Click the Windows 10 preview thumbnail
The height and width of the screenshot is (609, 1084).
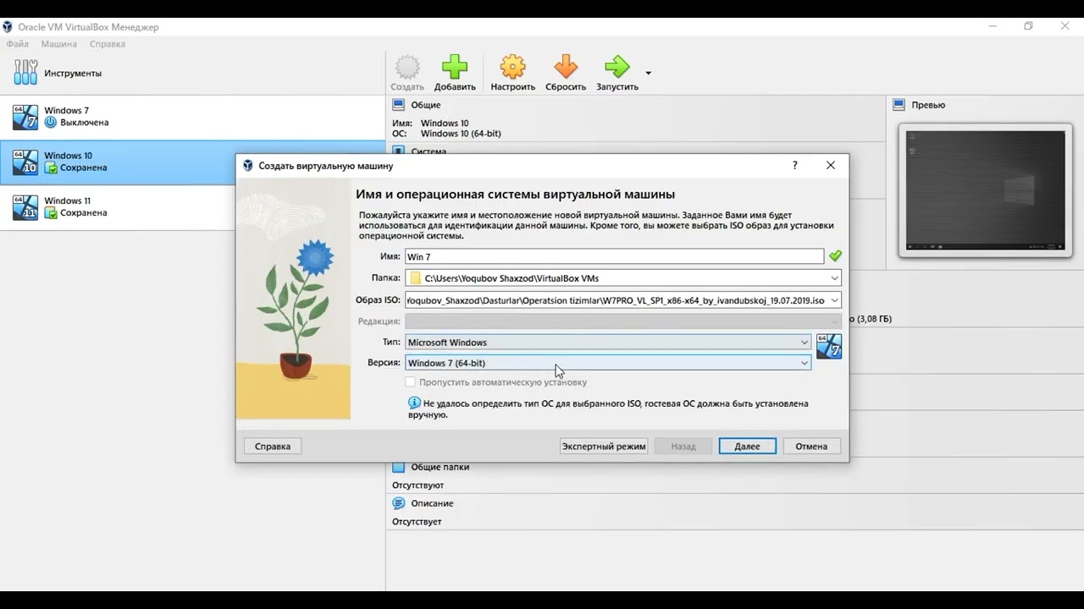click(x=986, y=189)
